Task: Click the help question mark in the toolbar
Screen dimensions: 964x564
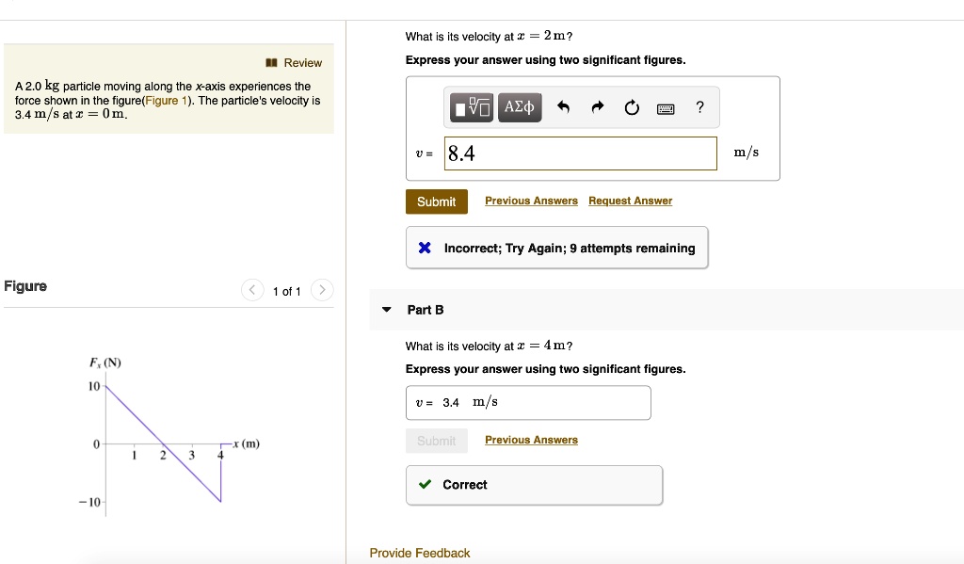Action: pos(699,106)
